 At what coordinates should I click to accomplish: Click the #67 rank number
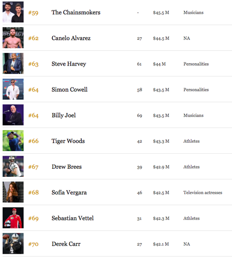(x=33, y=167)
